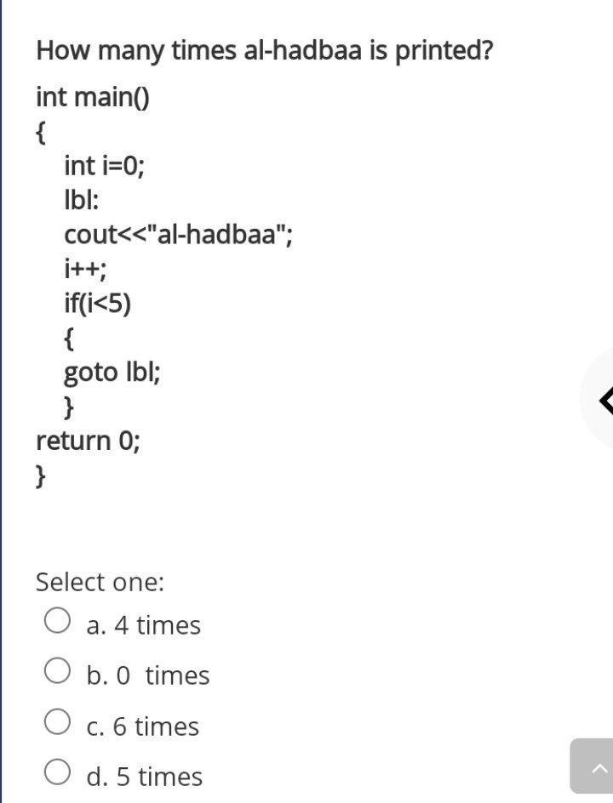
Task: Click the int main code text
Action: coord(91,96)
